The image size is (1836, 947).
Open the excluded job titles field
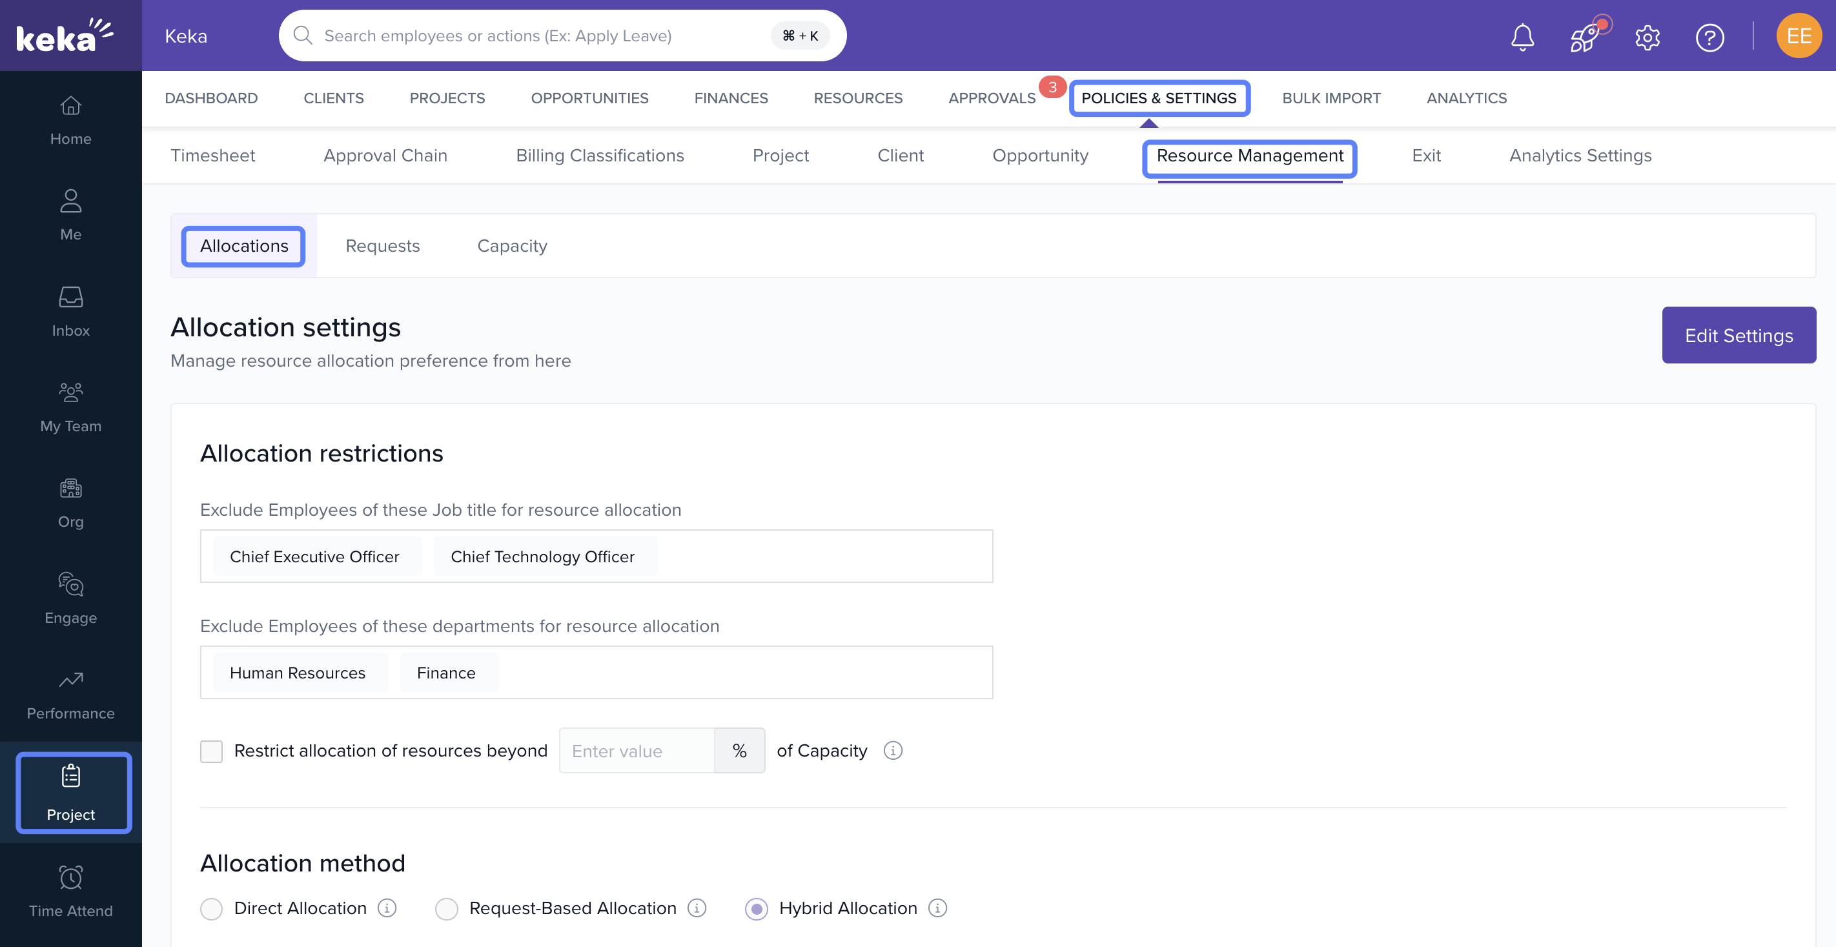pos(820,556)
